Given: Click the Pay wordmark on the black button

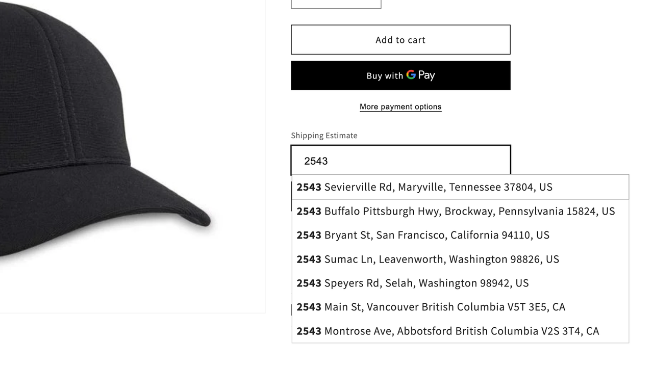Looking at the screenshot, I should (427, 75).
